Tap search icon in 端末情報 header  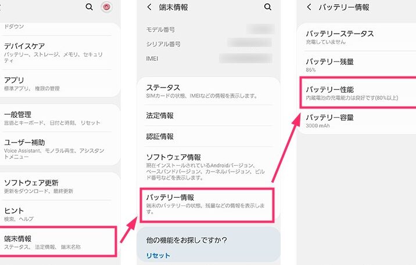[x=268, y=7]
